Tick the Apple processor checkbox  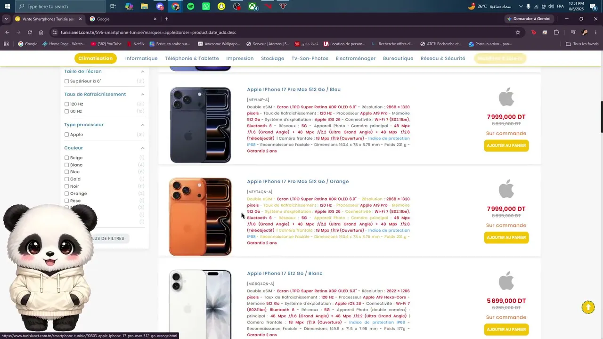pos(67,135)
